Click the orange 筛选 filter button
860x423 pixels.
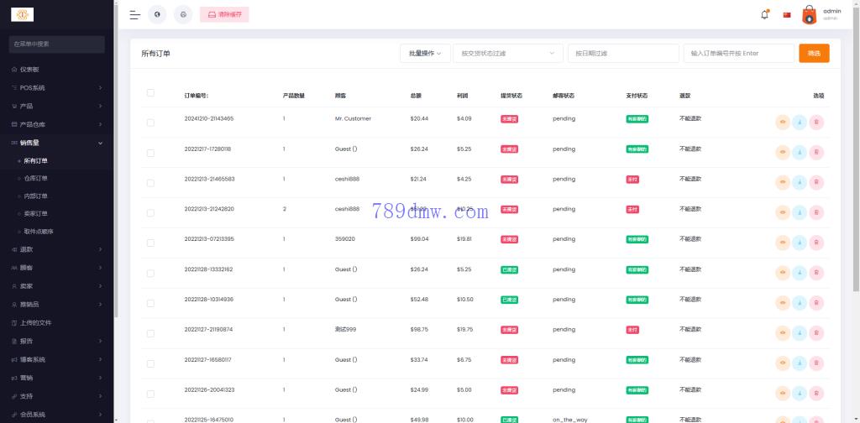coord(814,53)
